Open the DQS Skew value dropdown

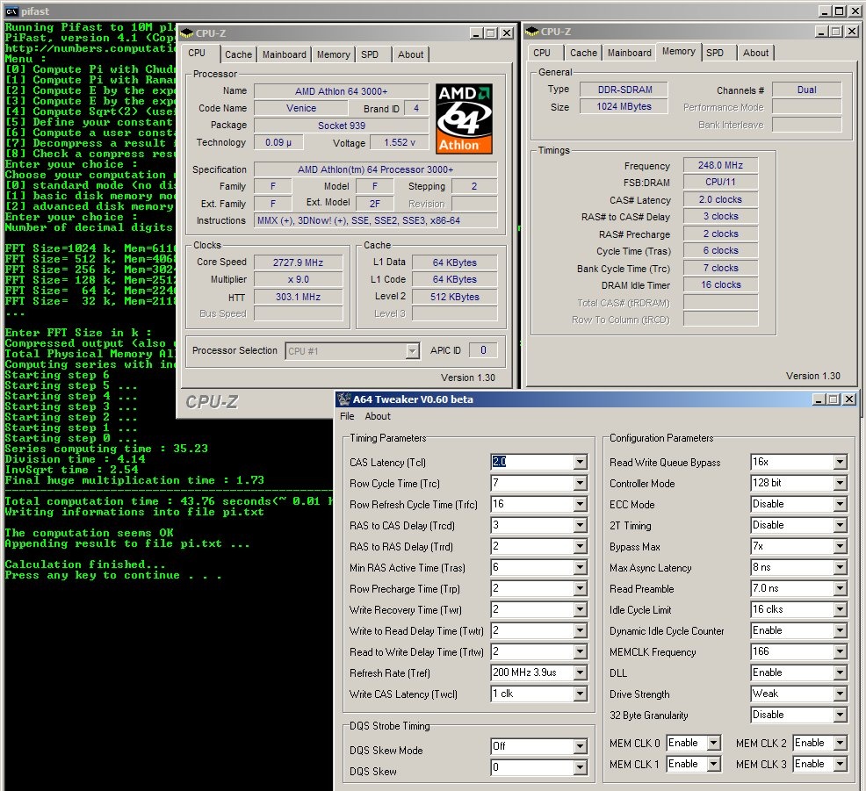pyautogui.click(x=580, y=767)
